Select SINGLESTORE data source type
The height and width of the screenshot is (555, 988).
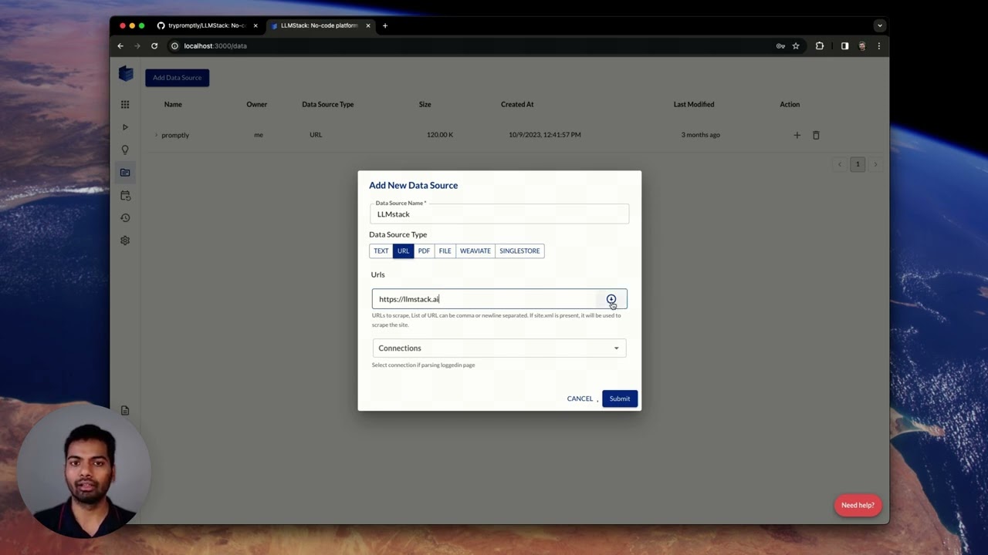point(519,251)
